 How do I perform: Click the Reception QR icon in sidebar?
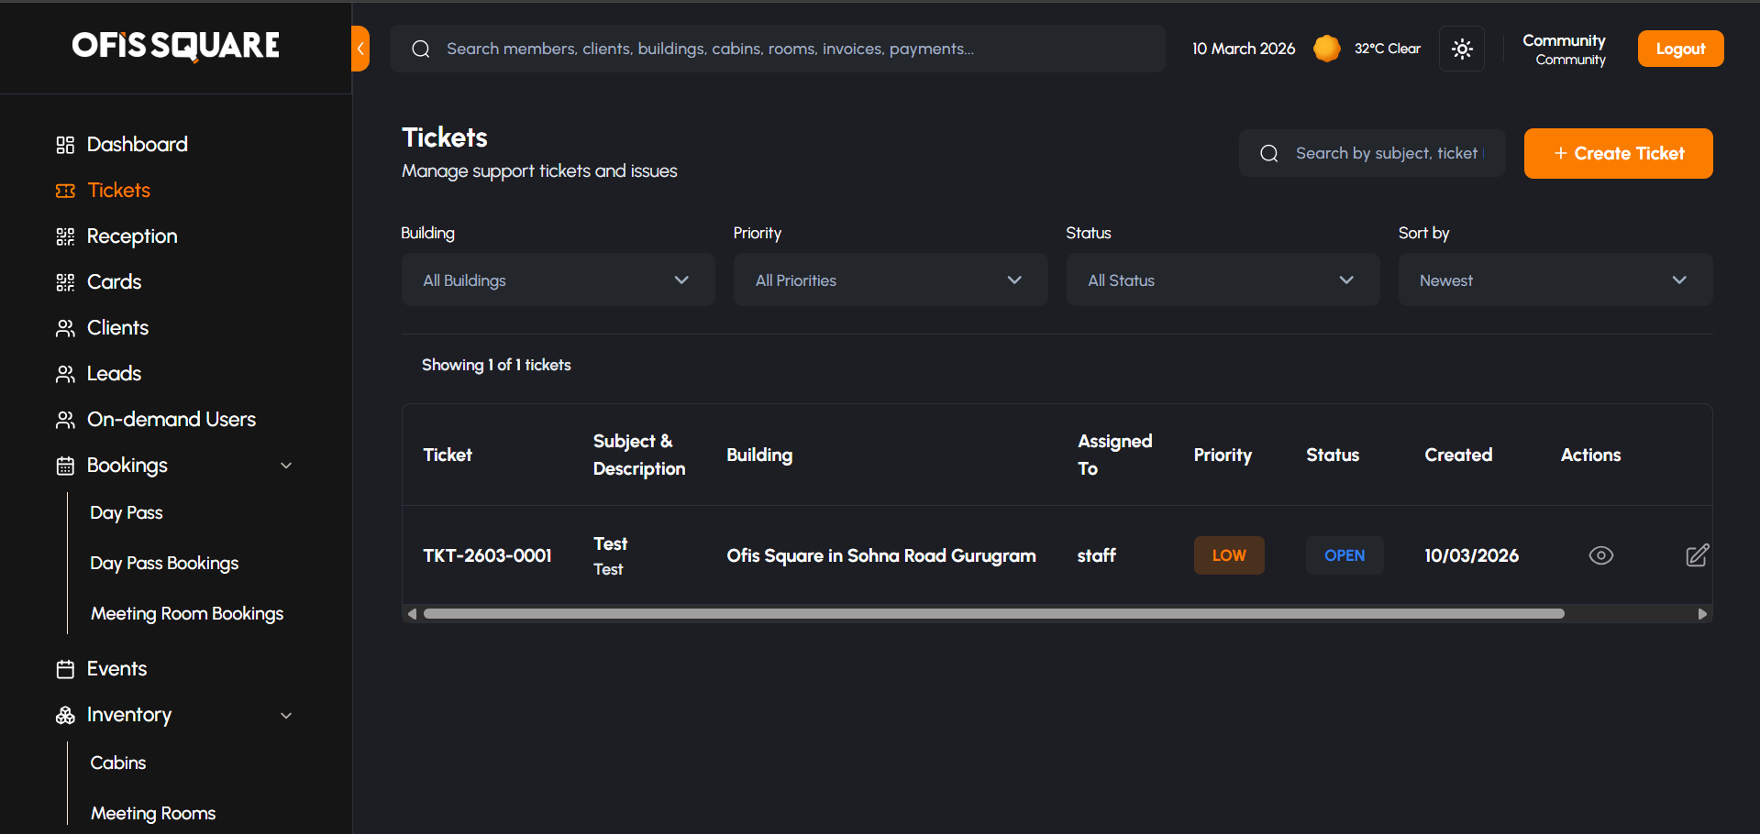[x=65, y=236]
